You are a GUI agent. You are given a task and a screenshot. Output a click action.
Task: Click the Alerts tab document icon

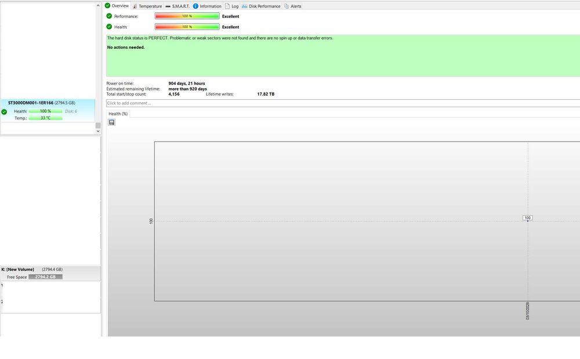click(287, 6)
